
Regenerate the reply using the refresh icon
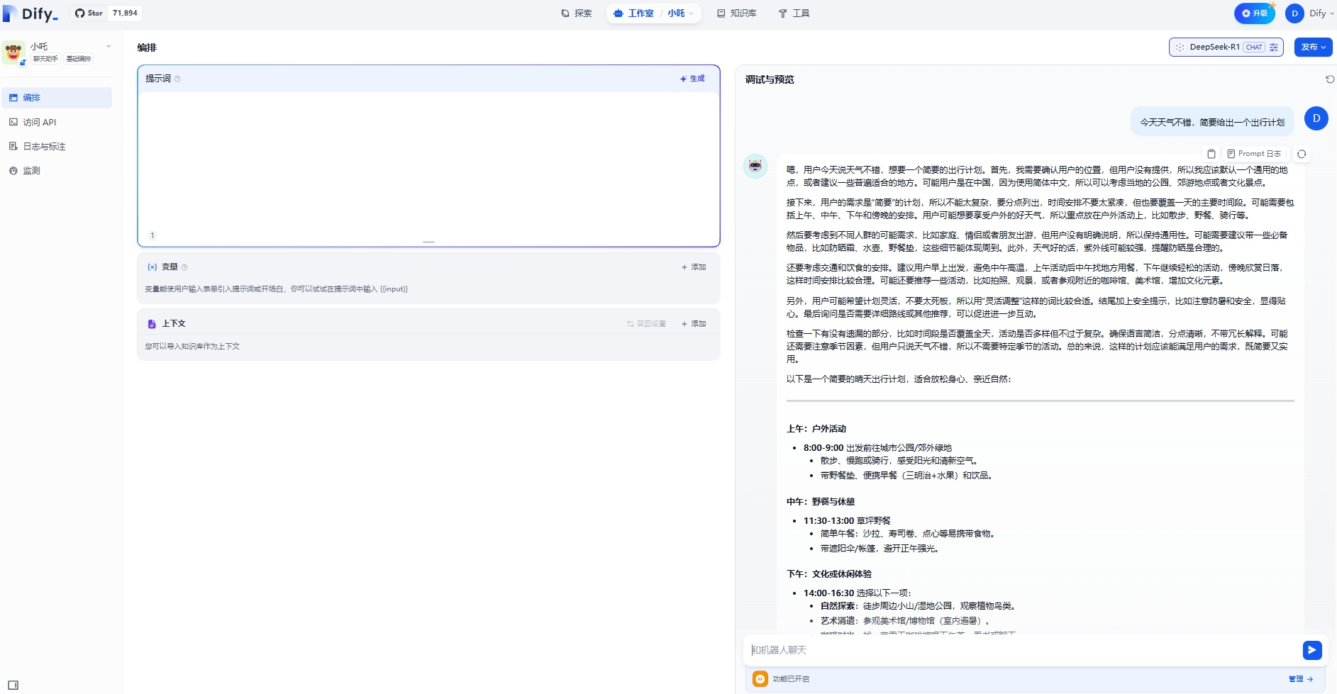tap(1302, 154)
